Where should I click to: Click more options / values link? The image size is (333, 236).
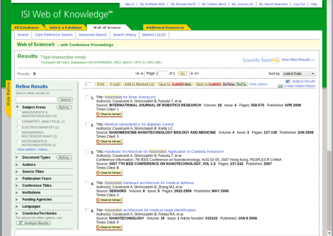click(x=33, y=149)
